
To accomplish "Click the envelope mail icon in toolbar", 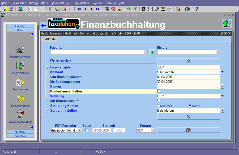I will 151,9.
